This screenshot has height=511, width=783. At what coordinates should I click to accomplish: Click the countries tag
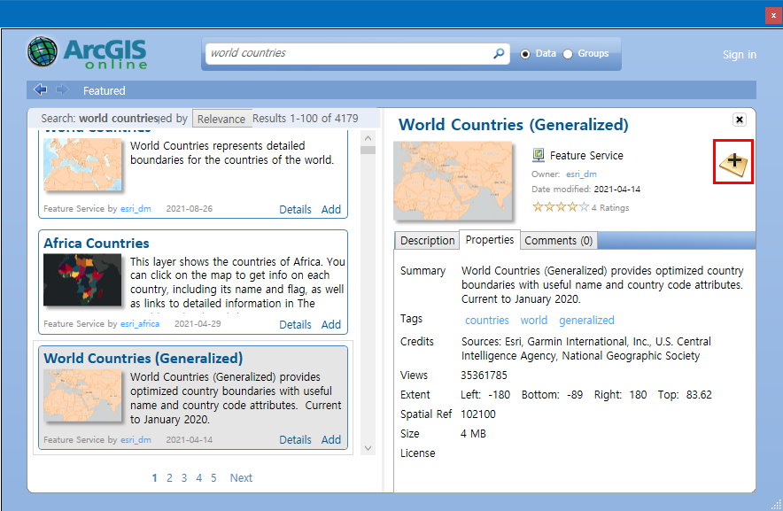[487, 321]
